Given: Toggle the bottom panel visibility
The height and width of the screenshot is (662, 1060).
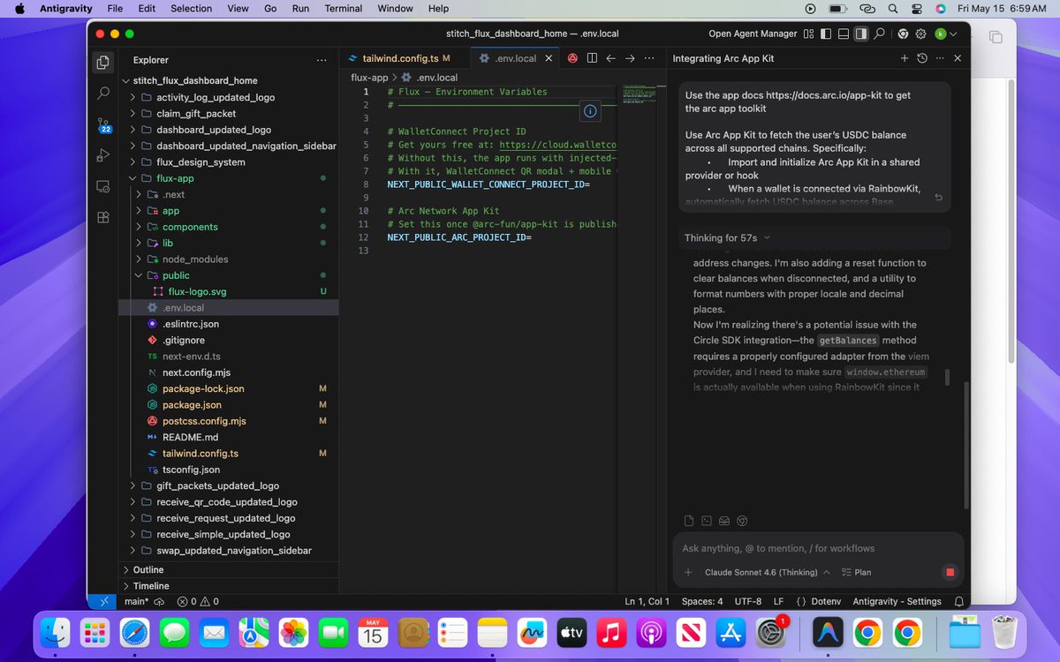Looking at the screenshot, I should pyautogui.click(x=844, y=34).
